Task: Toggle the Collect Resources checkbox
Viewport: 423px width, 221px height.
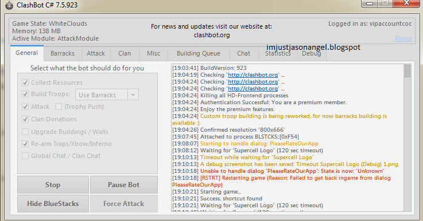Action: pyautogui.click(x=25, y=82)
